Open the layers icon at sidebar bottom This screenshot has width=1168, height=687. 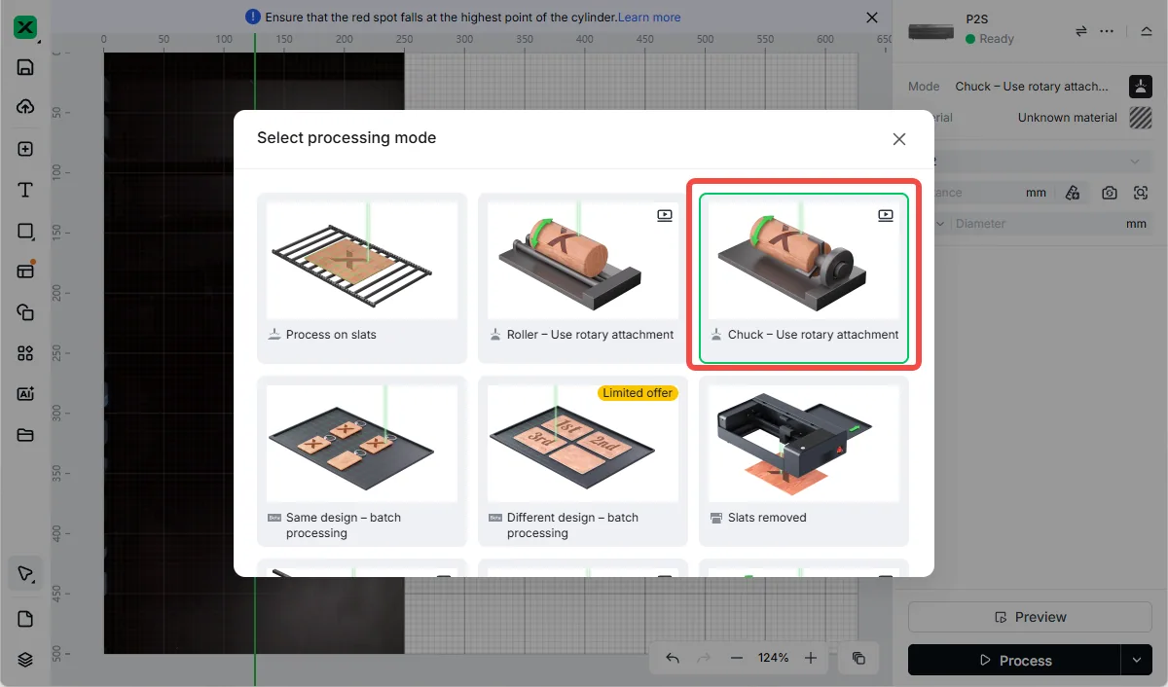(x=25, y=659)
